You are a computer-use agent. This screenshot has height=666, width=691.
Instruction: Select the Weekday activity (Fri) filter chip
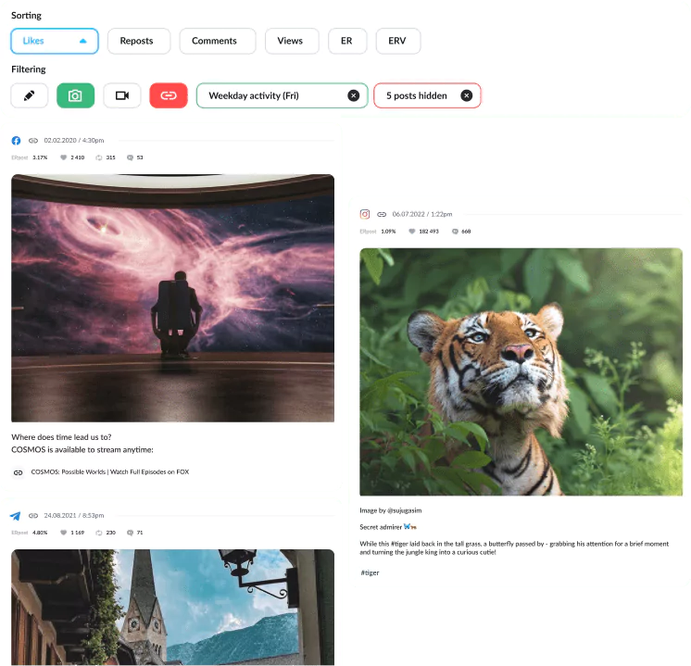point(282,95)
